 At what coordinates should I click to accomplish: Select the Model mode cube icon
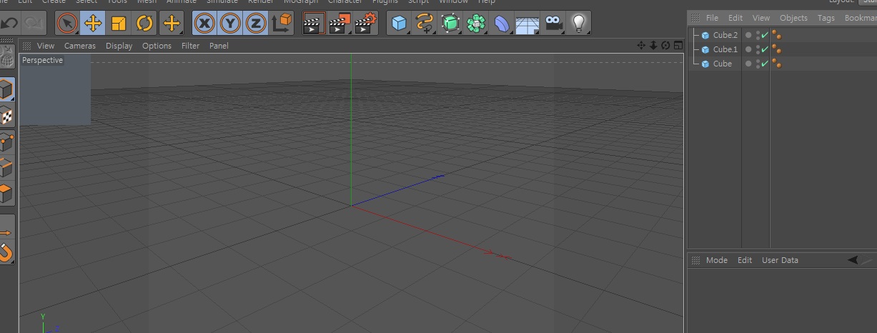click(x=6, y=91)
